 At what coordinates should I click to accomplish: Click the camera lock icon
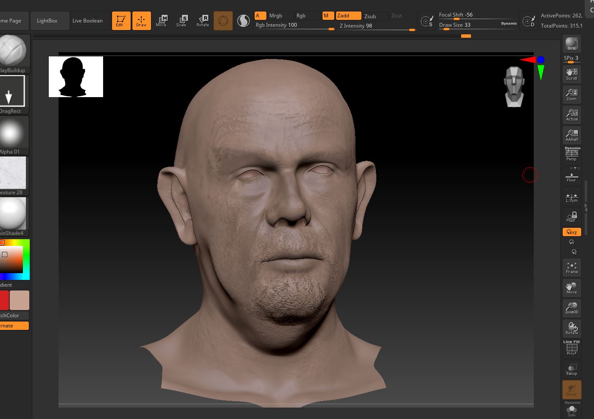click(x=572, y=217)
